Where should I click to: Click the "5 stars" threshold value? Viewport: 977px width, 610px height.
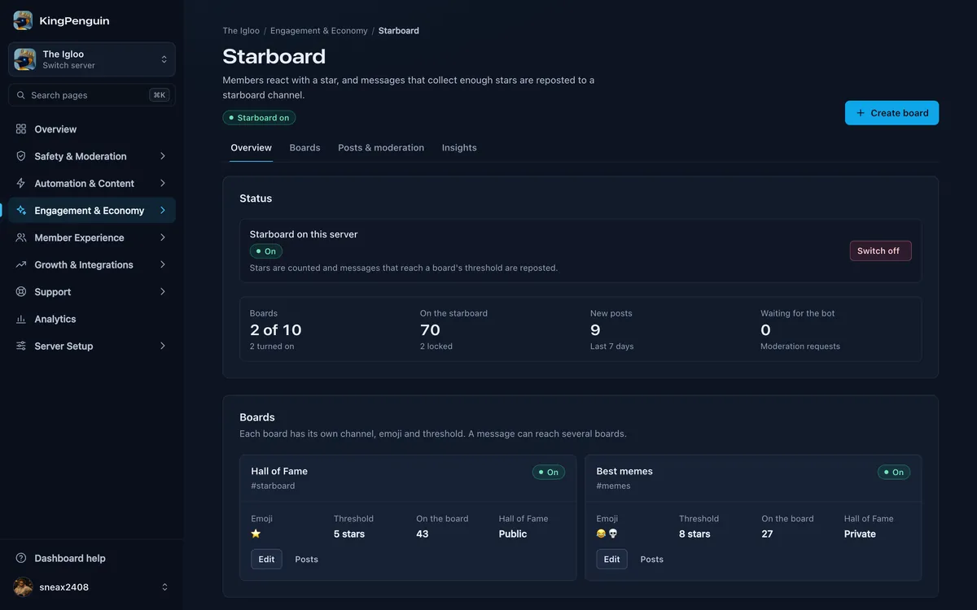click(349, 534)
